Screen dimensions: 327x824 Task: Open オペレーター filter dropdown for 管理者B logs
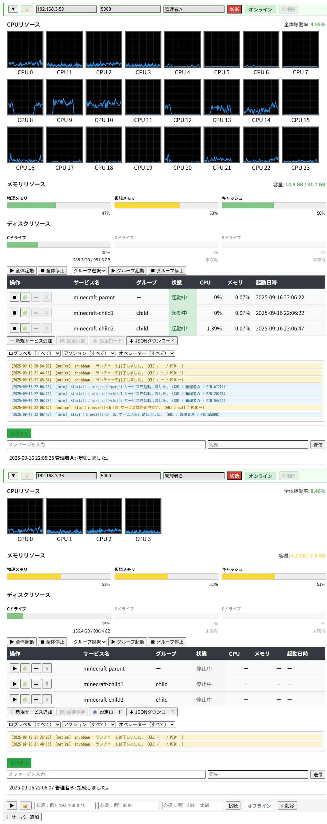(x=146, y=724)
